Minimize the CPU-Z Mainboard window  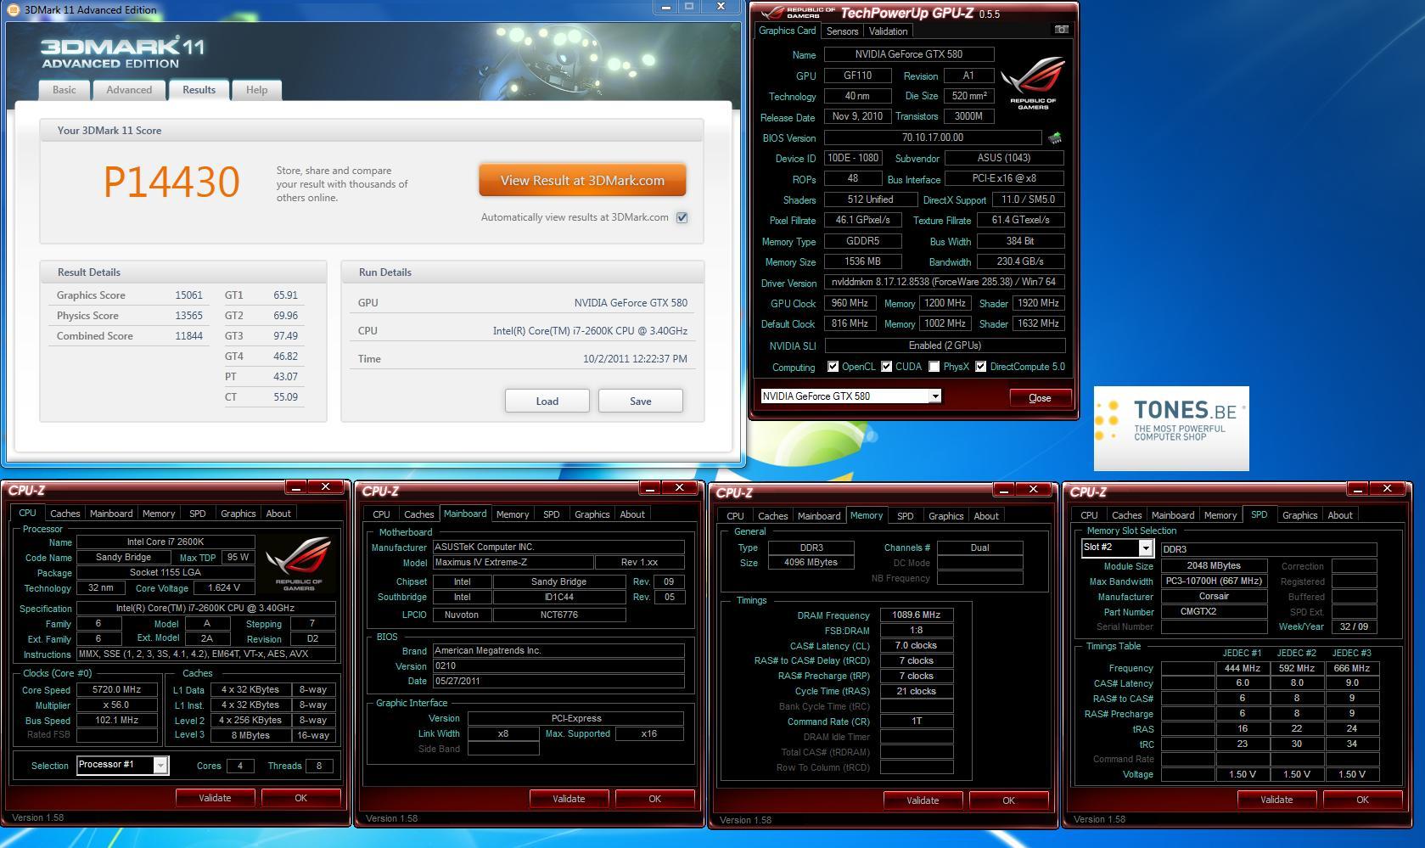click(650, 488)
